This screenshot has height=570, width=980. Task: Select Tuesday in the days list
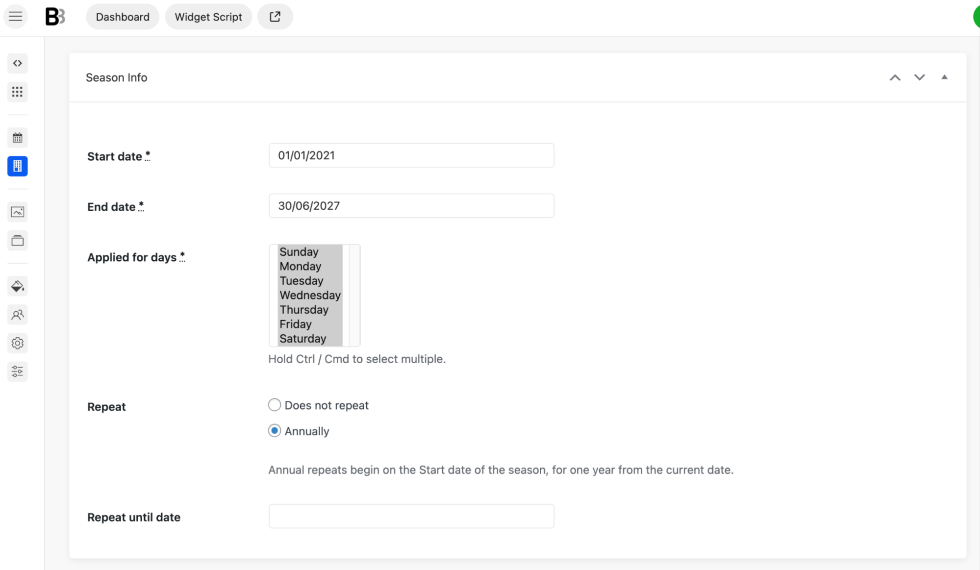(x=310, y=281)
